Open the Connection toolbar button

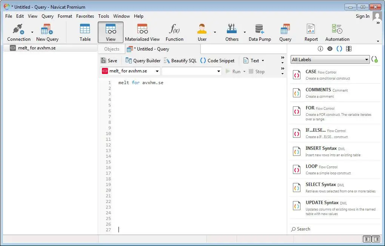tap(18, 32)
